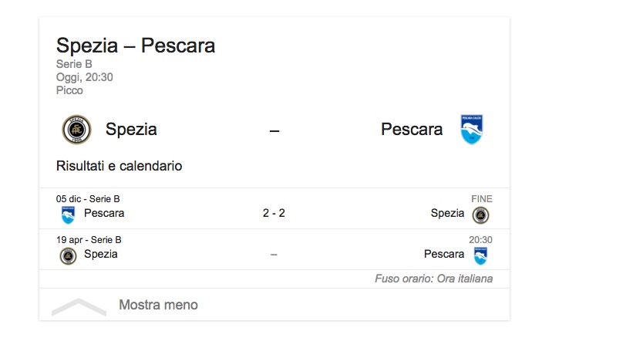
Task: Click the large Pescara club crest
Action: click(x=471, y=130)
